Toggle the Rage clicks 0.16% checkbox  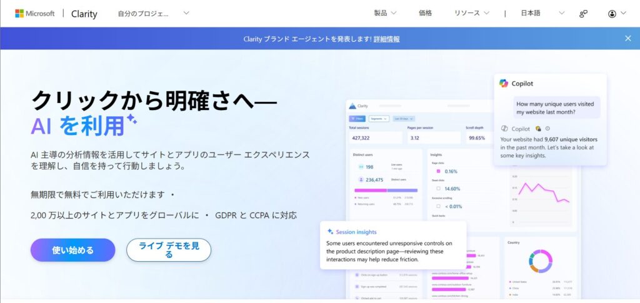coord(438,171)
